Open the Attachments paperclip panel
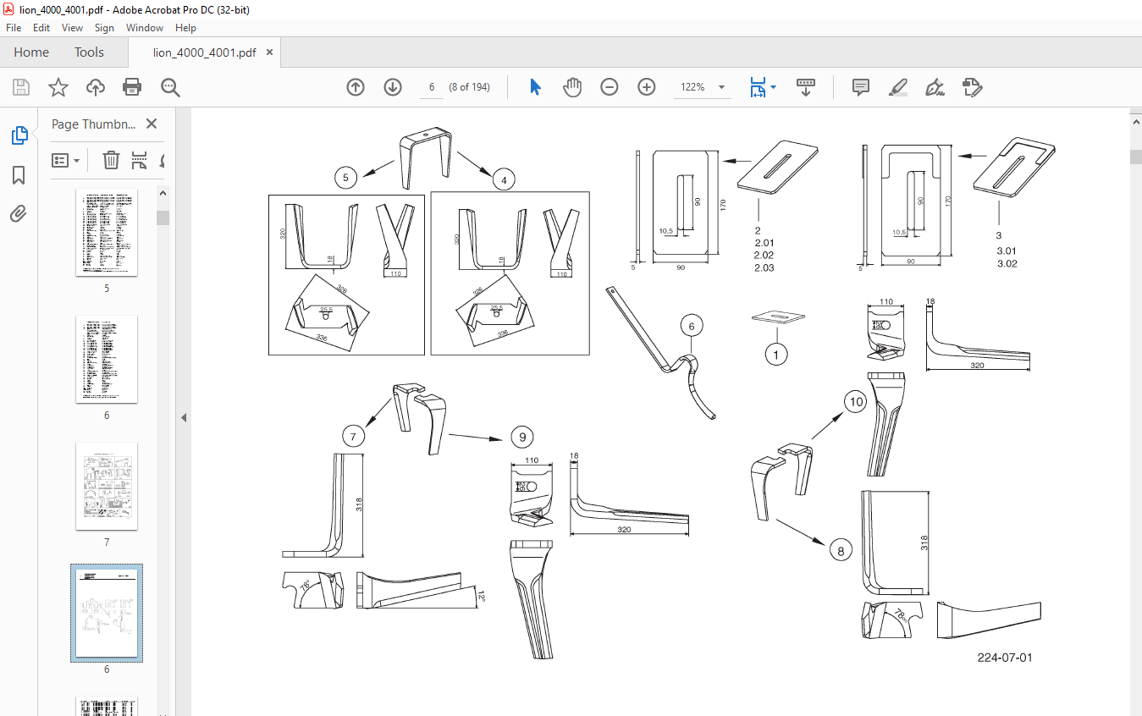The image size is (1142, 716). [19, 213]
